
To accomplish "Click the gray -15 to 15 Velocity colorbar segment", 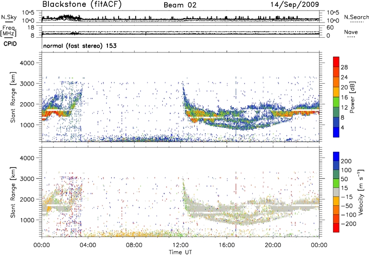I will (336, 192).
